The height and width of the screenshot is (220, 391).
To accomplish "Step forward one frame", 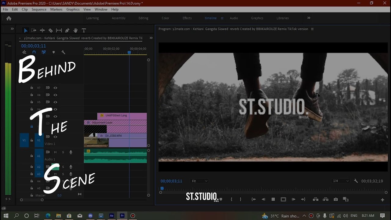I will [293, 199].
